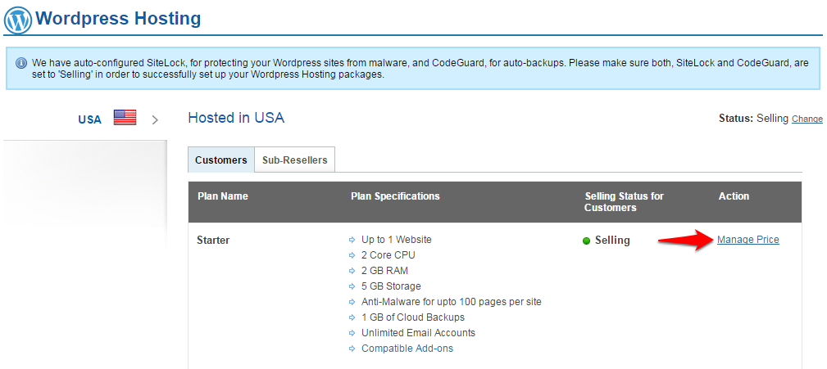
Task: Switch to the Sub-Resellers tab
Action: (294, 160)
